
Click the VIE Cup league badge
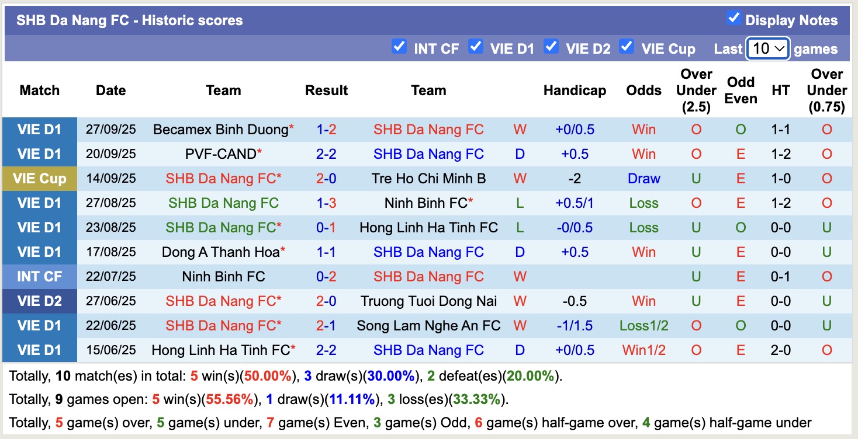[39, 179]
